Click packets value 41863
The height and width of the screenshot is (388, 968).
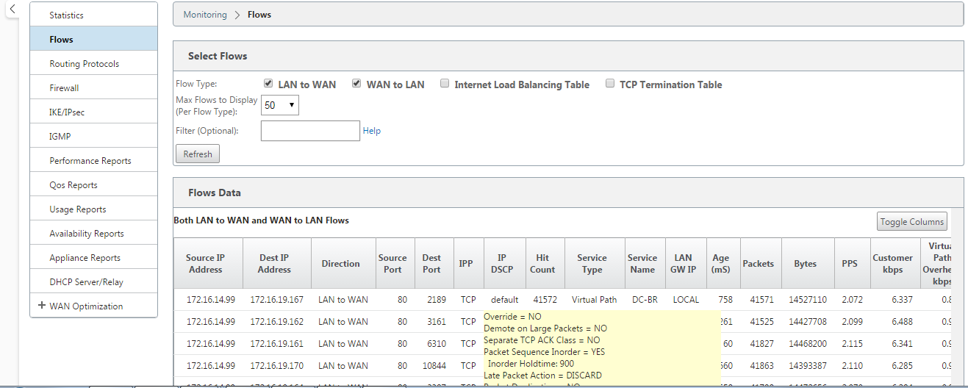[762, 365]
